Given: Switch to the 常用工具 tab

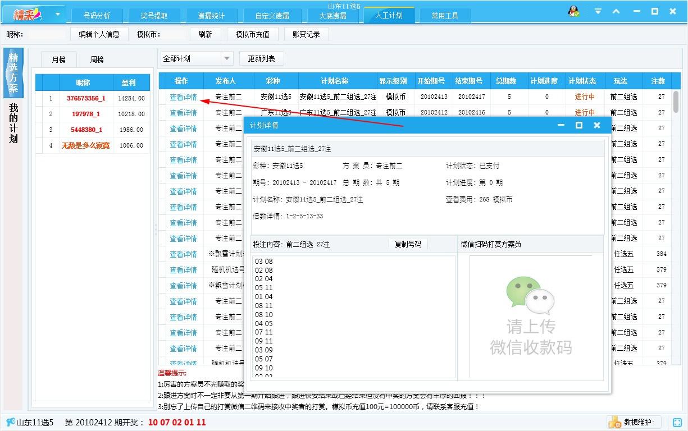Looking at the screenshot, I should tap(445, 16).
